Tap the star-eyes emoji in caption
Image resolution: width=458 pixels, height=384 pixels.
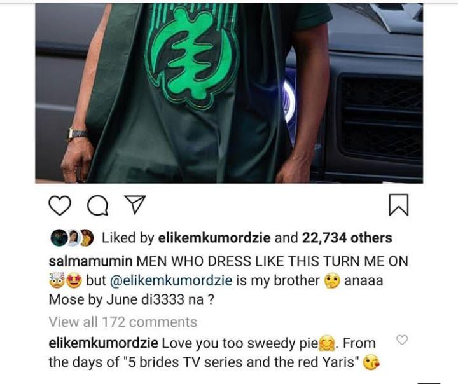(x=74, y=280)
